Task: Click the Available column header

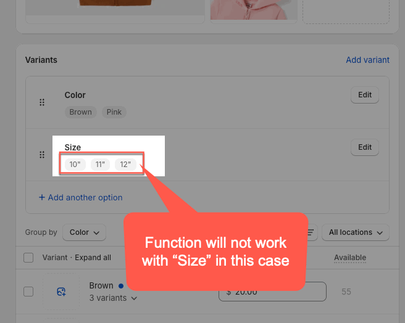Action: pyautogui.click(x=350, y=258)
